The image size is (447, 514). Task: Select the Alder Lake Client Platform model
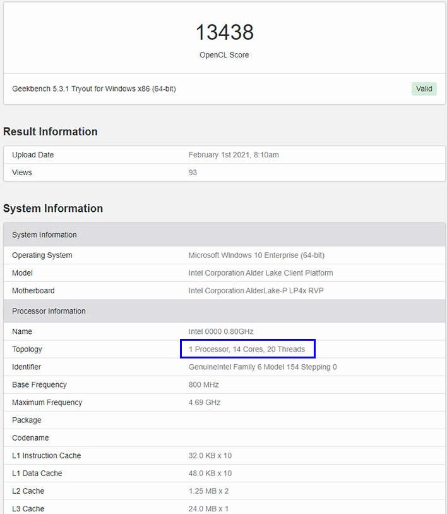(261, 273)
